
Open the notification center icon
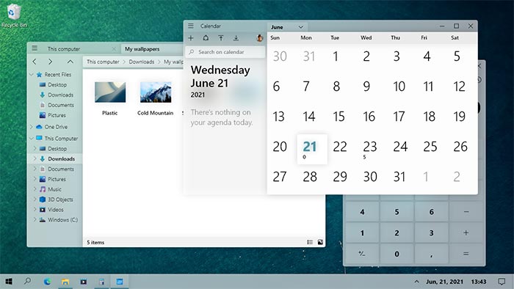coord(502,282)
